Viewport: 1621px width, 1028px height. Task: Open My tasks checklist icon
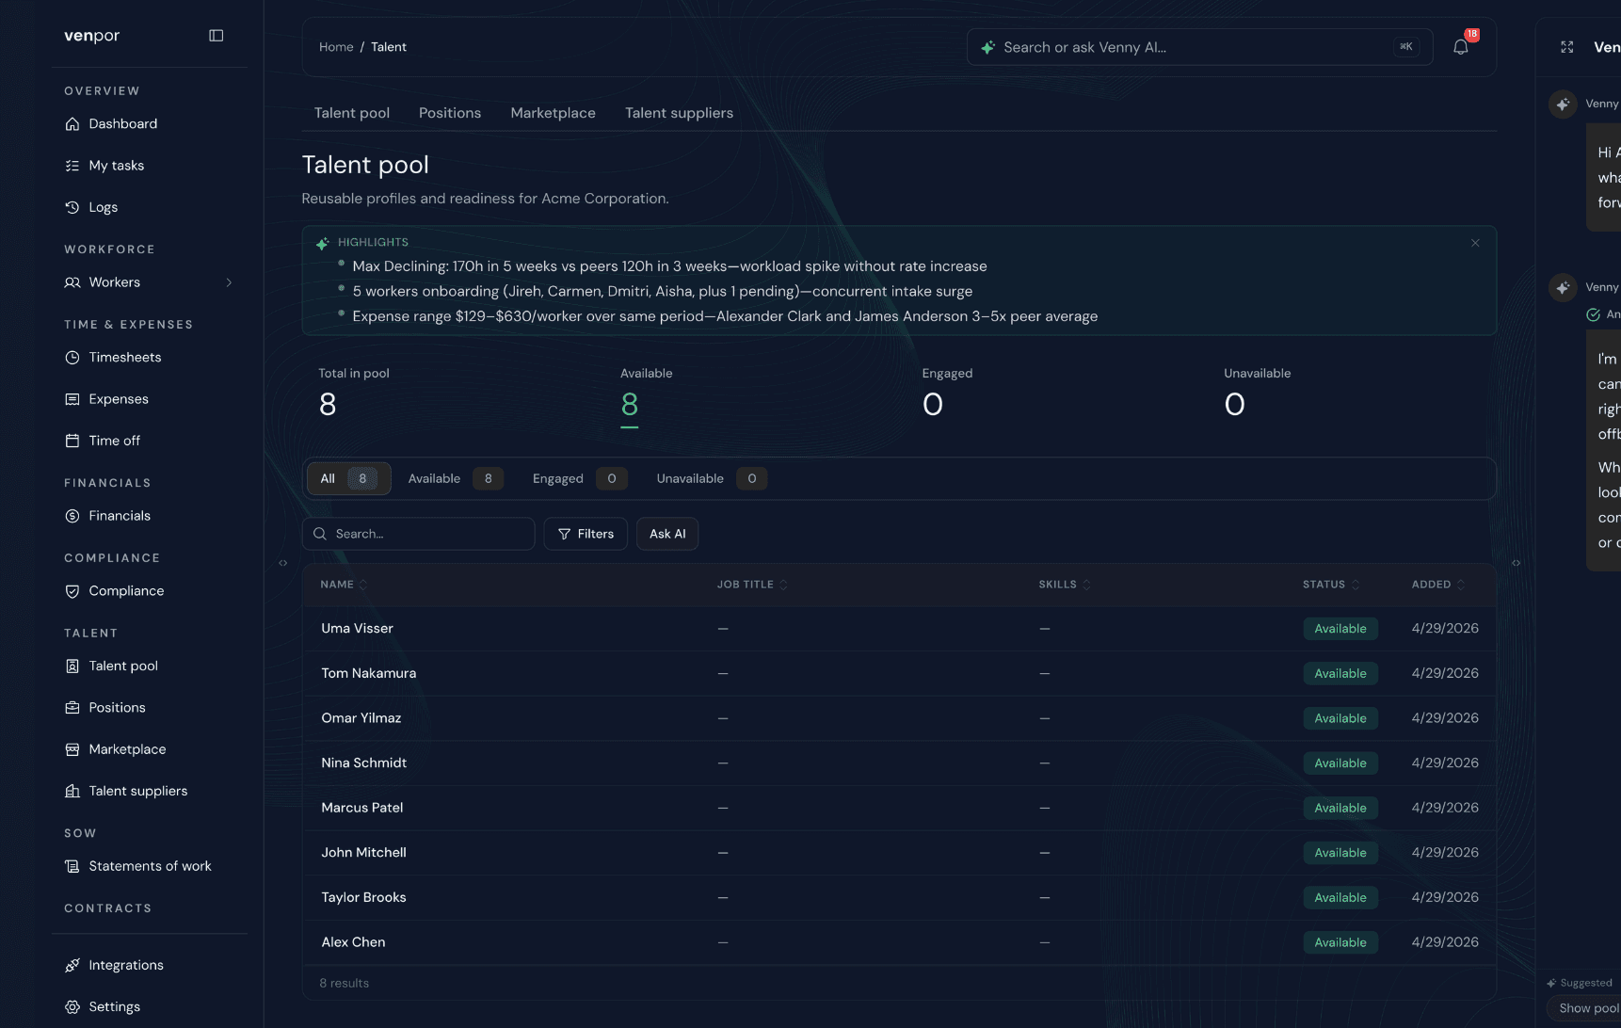72,166
